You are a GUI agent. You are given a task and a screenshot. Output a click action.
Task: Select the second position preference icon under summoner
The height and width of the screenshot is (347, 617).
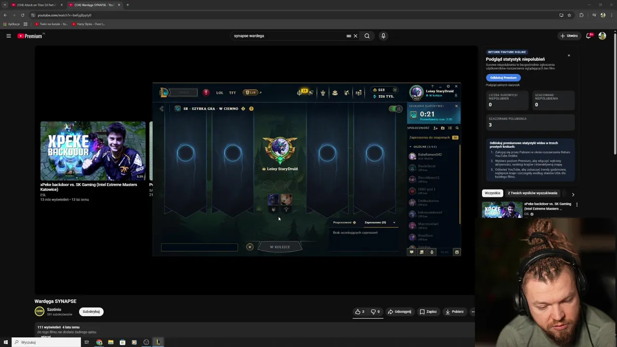pos(286,209)
